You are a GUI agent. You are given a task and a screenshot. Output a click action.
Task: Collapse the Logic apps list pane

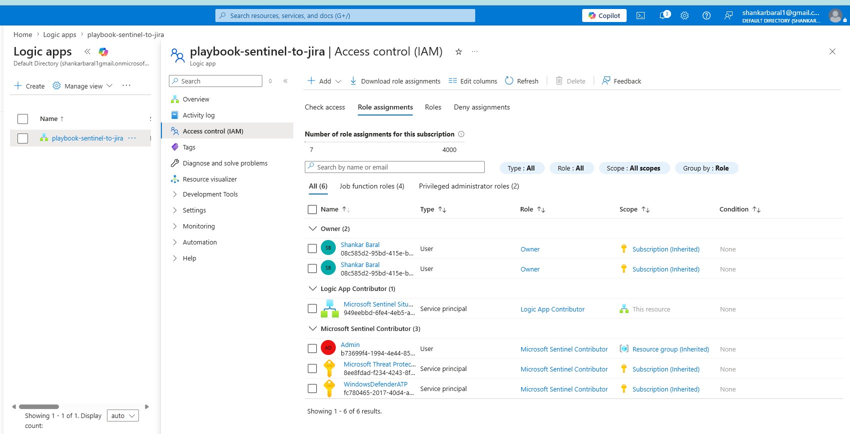(x=87, y=51)
